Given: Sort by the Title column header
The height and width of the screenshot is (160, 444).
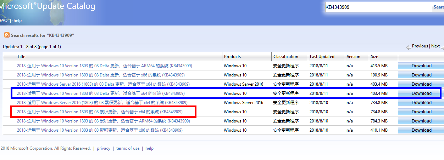Looking at the screenshot, I should 21,57.
